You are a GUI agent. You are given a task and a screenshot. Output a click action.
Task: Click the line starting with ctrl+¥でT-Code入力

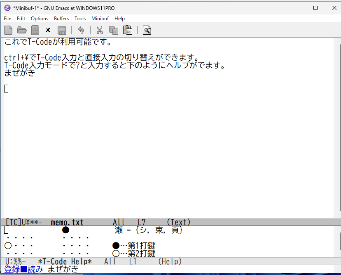point(102,57)
